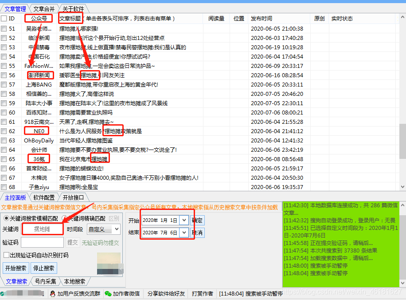The width and height of the screenshot is (406, 300).
Task: Open the 软件配置 tab
Action: coord(44,197)
